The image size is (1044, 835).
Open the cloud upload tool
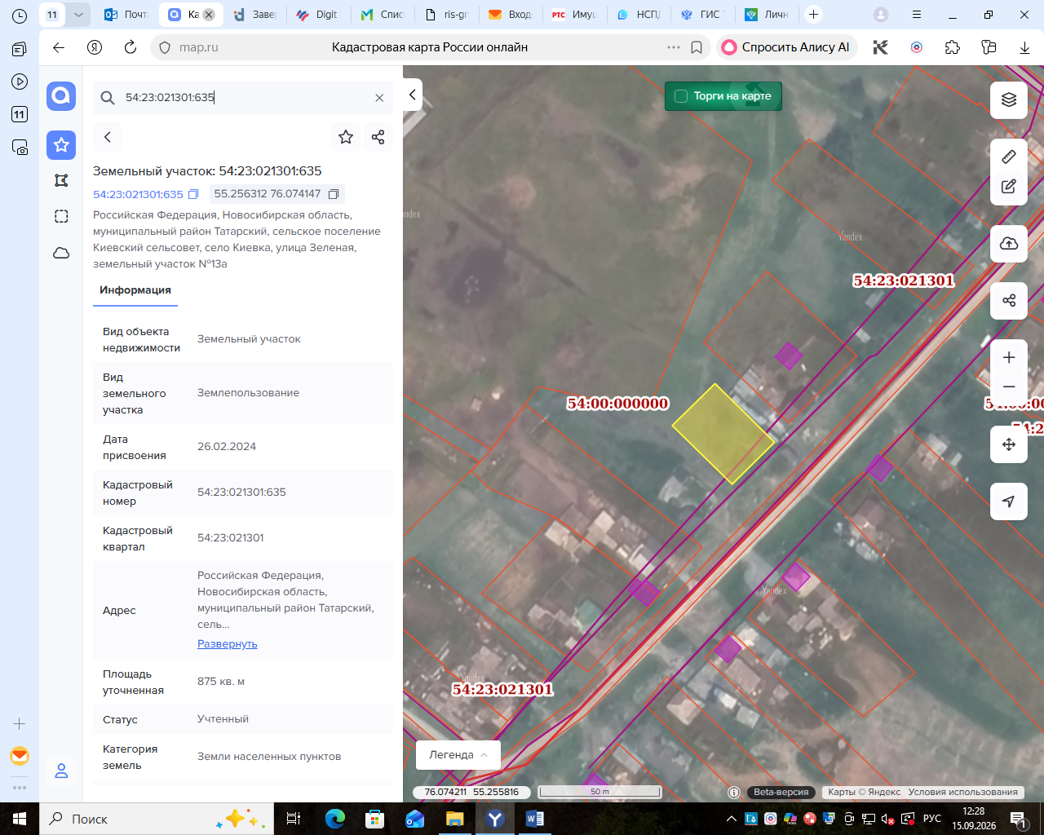click(x=1009, y=244)
